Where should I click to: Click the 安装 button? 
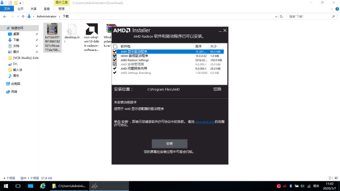[x=169, y=144]
